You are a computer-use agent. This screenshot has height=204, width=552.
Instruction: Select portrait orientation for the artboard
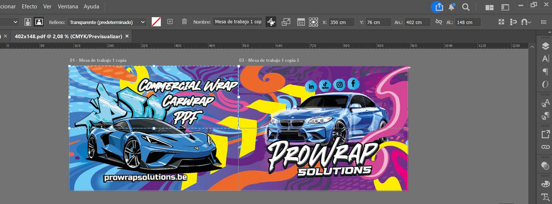(x=28, y=22)
